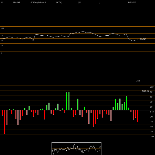This screenshot has width=155, height=155.
Task: Click the RSI value label 45.82
Action: (x=143, y=39)
